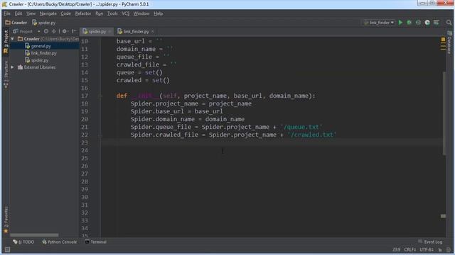The width and height of the screenshot is (455, 255).
Task: Click the project panel horizontal scrollbar
Action: [x=34, y=235]
